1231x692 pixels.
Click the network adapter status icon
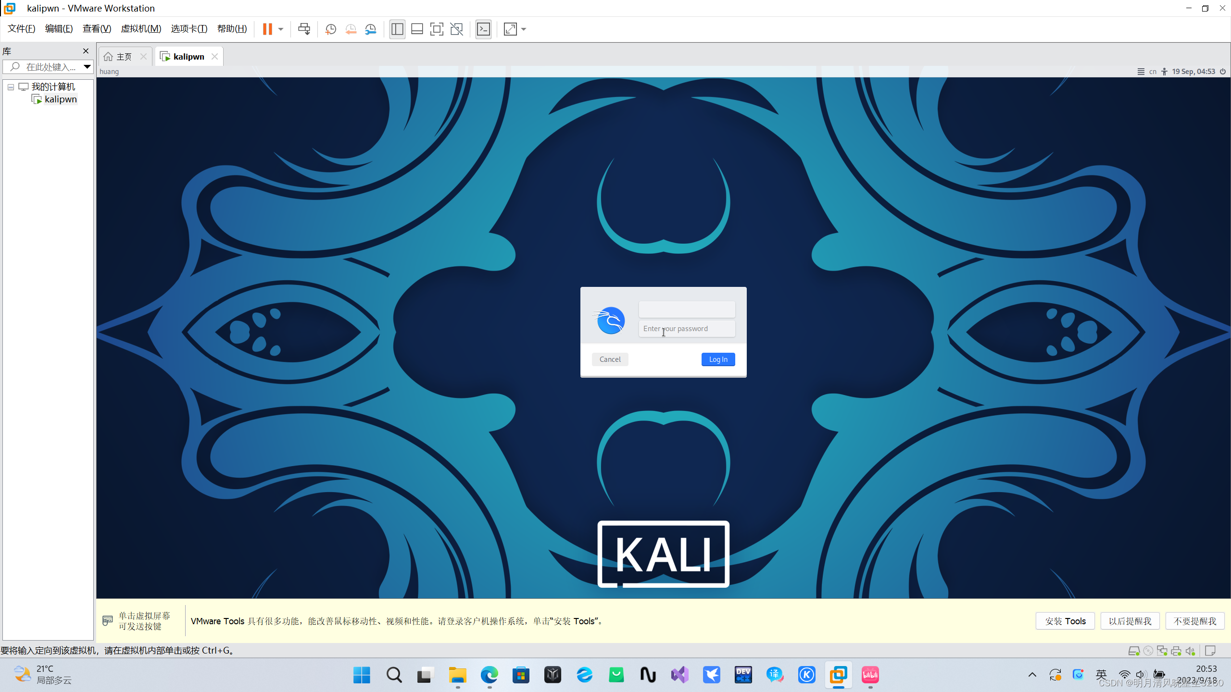click(x=1162, y=651)
